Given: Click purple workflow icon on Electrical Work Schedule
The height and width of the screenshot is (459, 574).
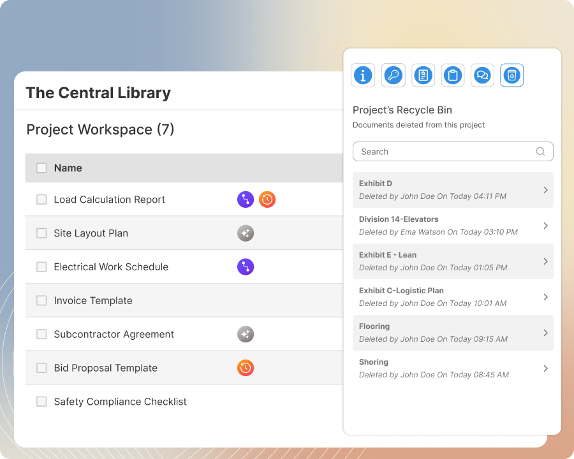Looking at the screenshot, I should (246, 267).
